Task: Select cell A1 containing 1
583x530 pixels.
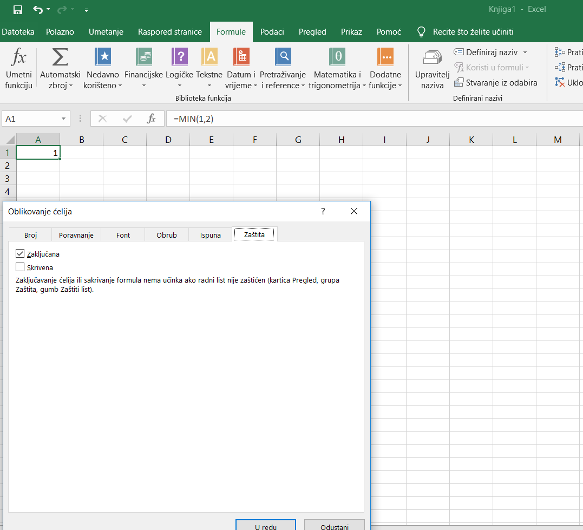Action: [38, 153]
